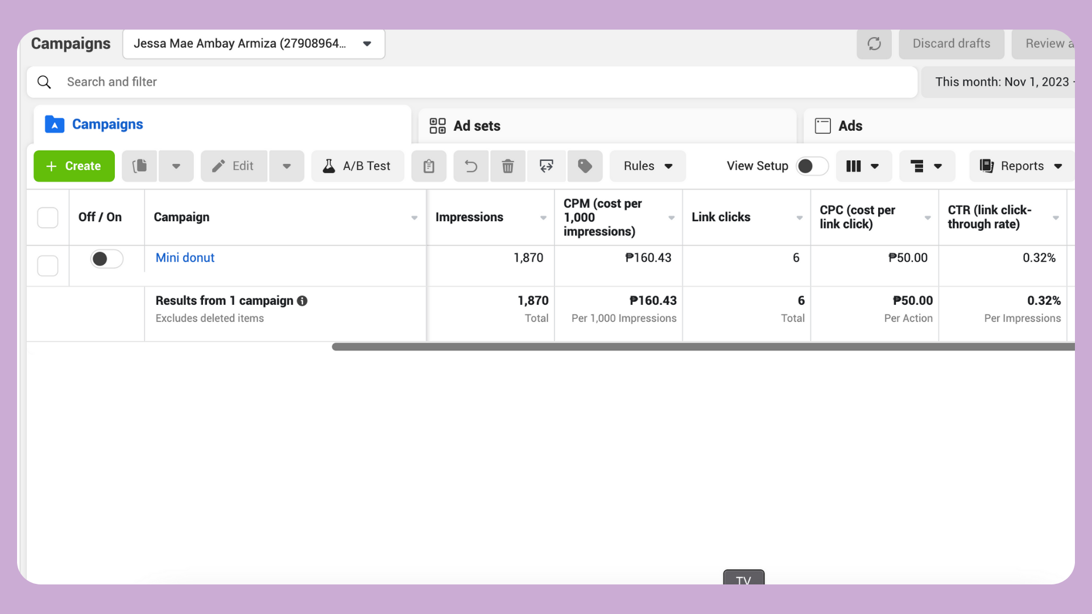1092x614 pixels.
Task: Click the duplicate campaign icon
Action: point(140,166)
